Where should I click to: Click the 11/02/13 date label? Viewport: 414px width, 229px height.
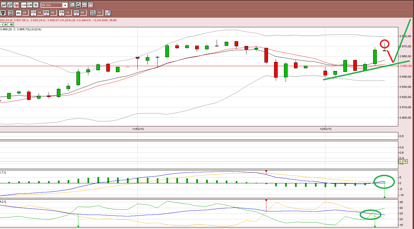pos(137,129)
